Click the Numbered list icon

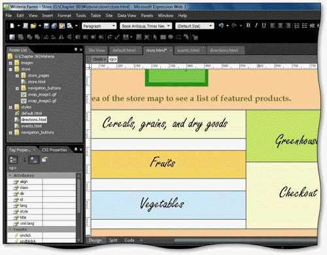(x=297, y=25)
